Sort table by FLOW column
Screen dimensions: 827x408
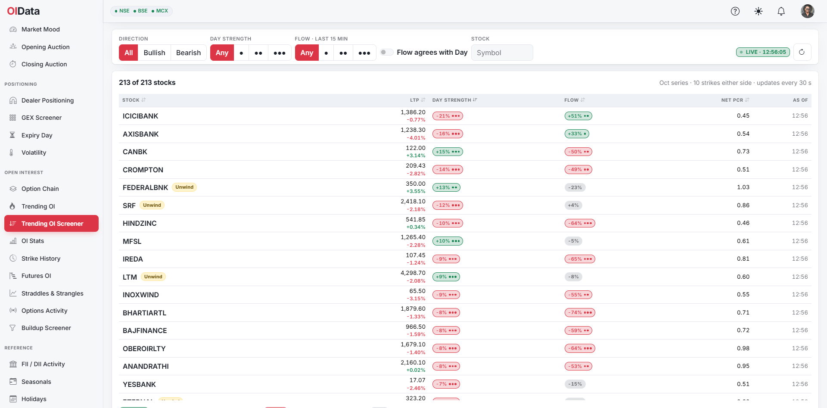(x=575, y=100)
